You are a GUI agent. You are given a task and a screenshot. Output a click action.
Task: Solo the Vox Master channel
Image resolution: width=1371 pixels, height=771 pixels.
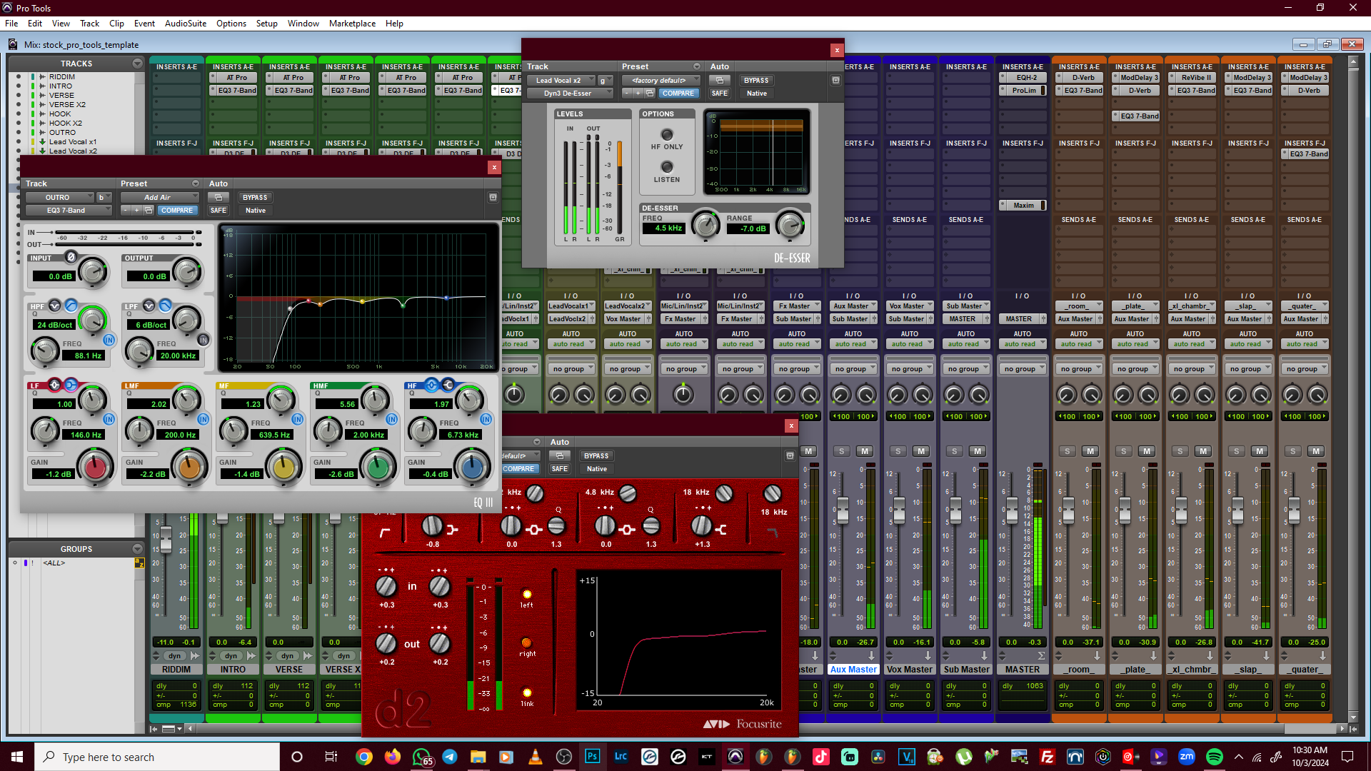pos(898,451)
